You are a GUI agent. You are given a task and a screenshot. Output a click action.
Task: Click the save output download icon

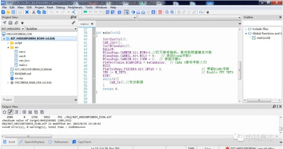click(30, 112)
